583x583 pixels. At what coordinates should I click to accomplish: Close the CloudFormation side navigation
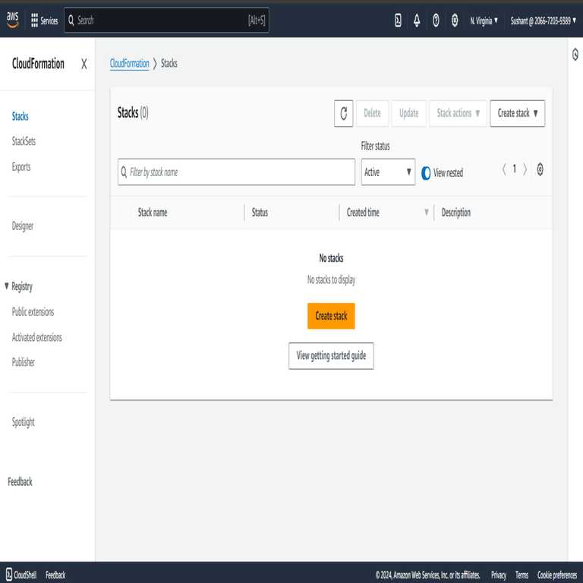point(84,64)
